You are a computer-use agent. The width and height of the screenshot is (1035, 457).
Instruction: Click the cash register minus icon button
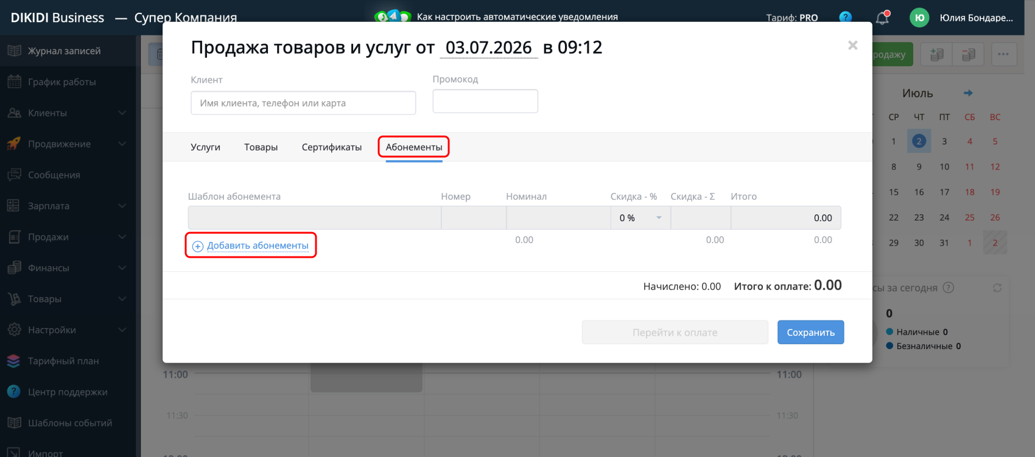(x=968, y=54)
